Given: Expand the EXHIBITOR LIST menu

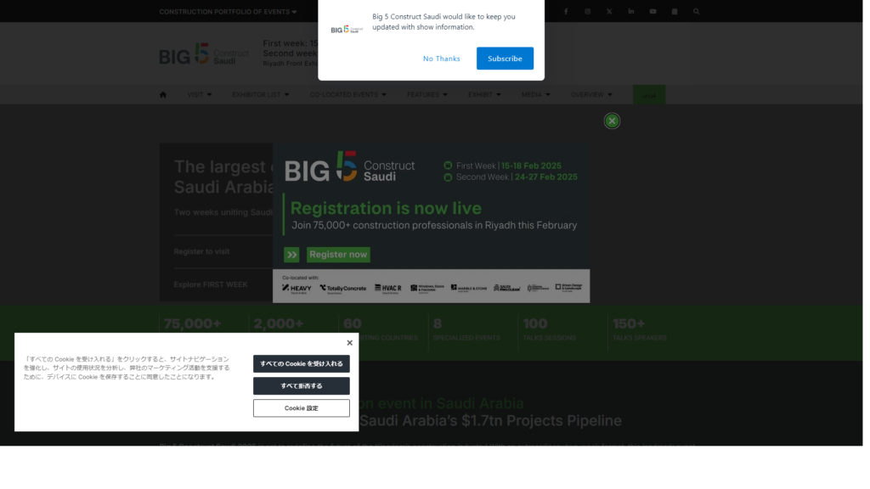Looking at the screenshot, I should pyautogui.click(x=260, y=95).
